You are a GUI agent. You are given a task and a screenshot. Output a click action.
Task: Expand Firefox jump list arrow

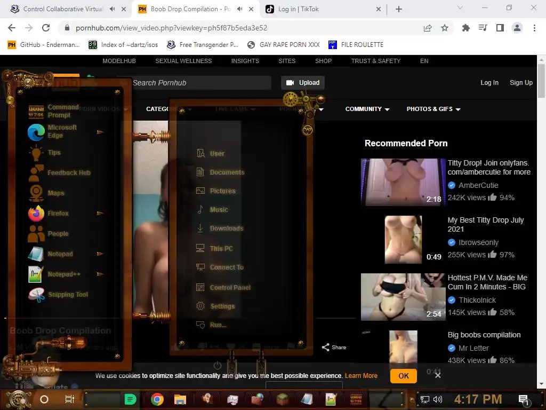(x=100, y=213)
